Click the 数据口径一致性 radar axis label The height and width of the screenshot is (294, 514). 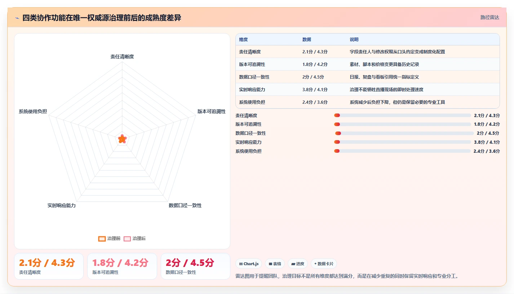[185, 205]
